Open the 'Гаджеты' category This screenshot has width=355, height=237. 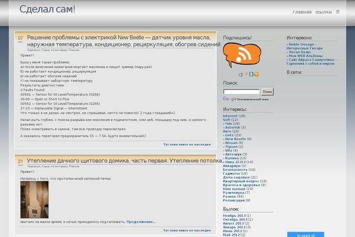pyautogui.click(x=231, y=174)
